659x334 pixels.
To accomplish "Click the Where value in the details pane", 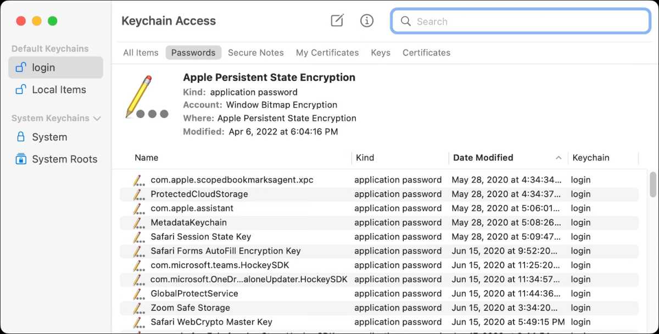I will coord(287,118).
